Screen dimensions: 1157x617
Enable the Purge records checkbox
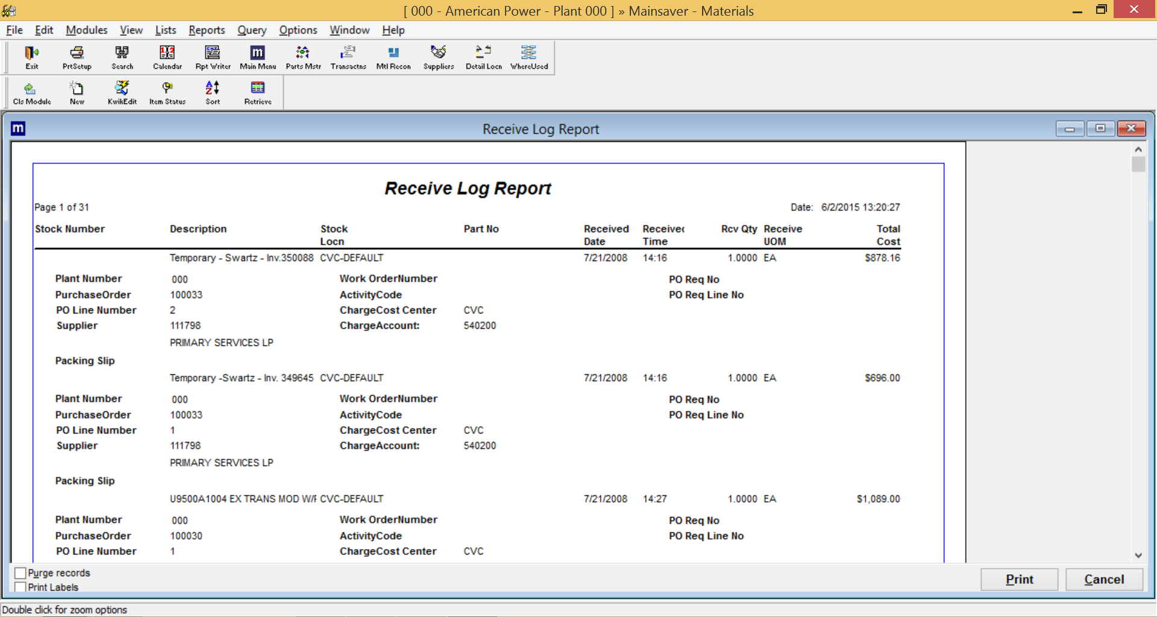click(x=20, y=572)
